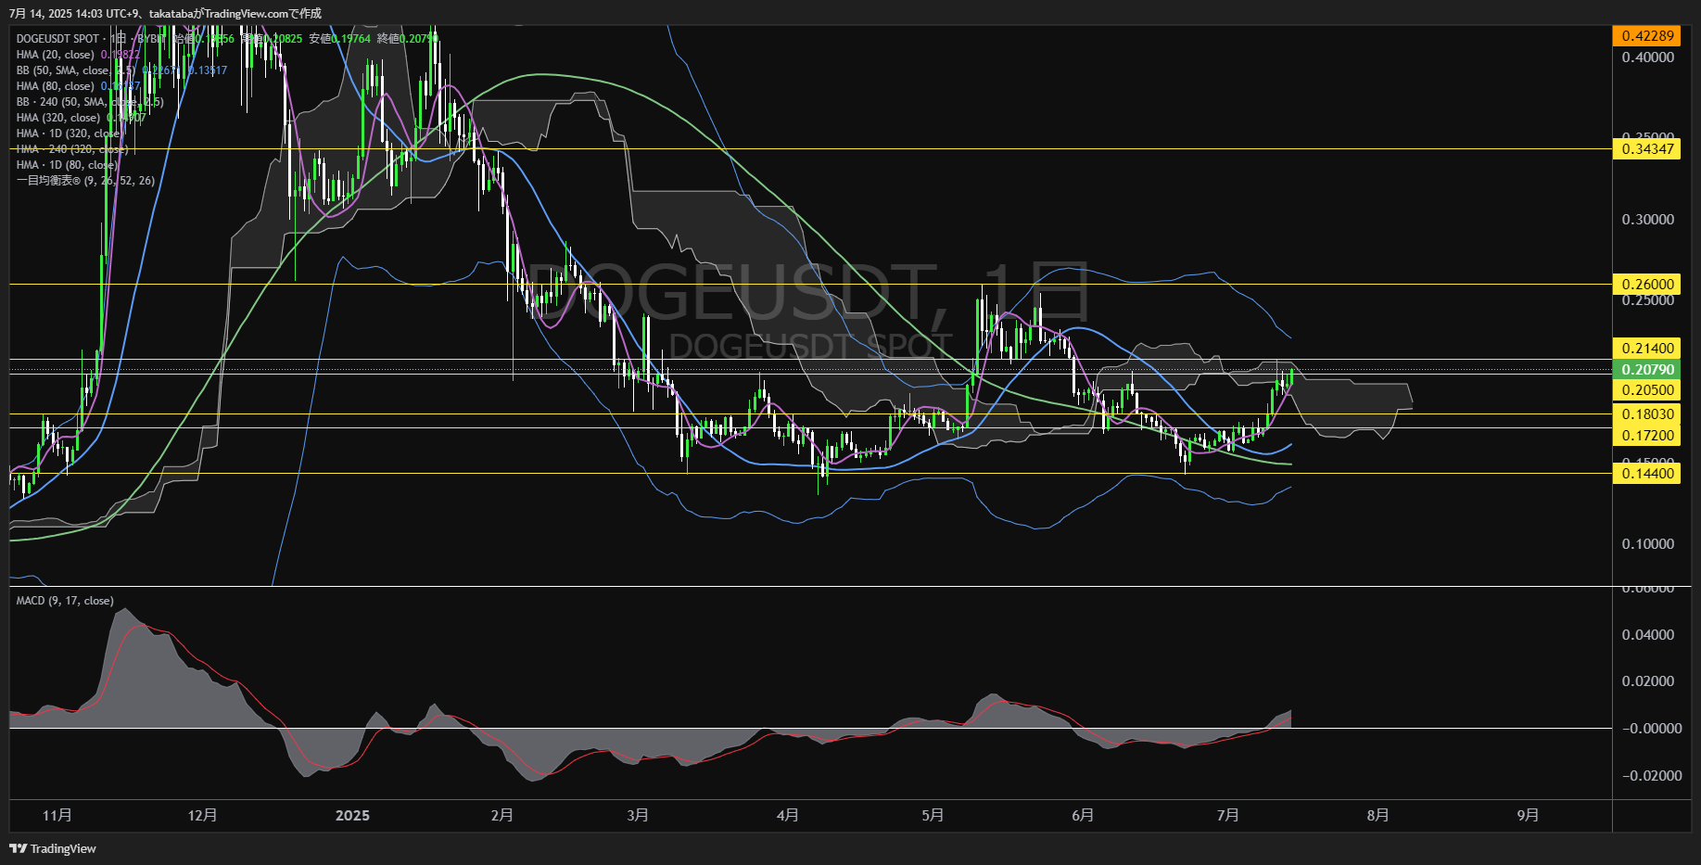Click the 11月 time axis label
The image size is (1701, 865).
tap(57, 815)
